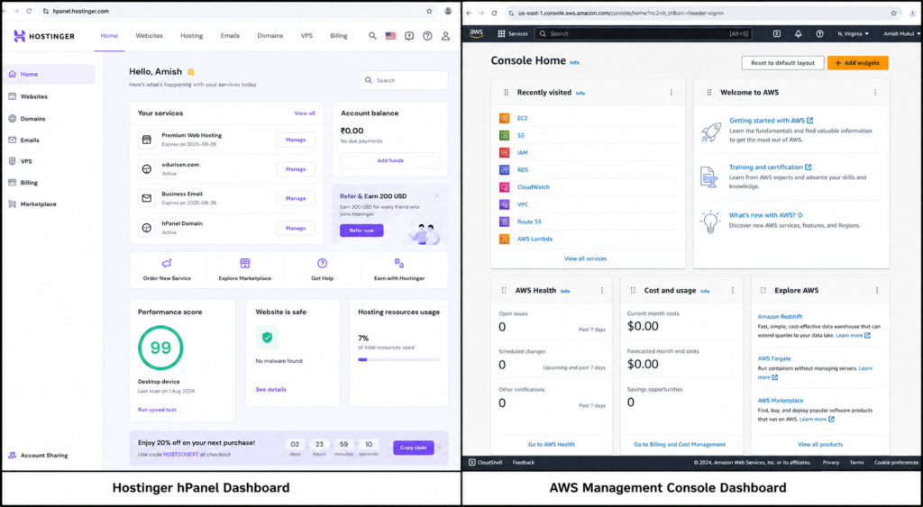Dismiss the Refer & Earn banner

coord(437,195)
